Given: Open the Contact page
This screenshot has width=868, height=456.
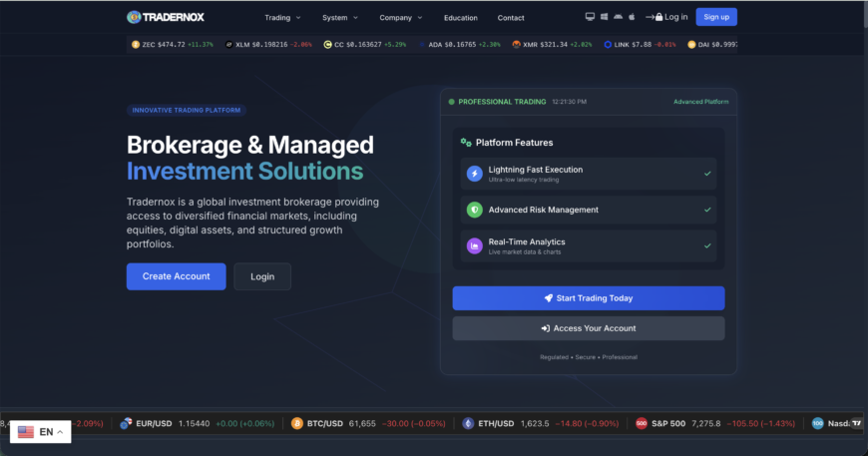Looking at the screenshot, I should point(511,18).
